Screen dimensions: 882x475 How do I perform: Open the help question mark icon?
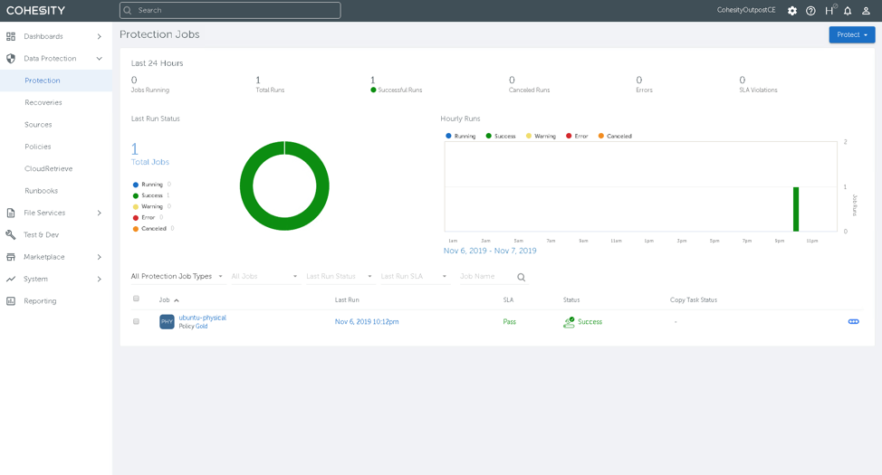coord(810,11)
